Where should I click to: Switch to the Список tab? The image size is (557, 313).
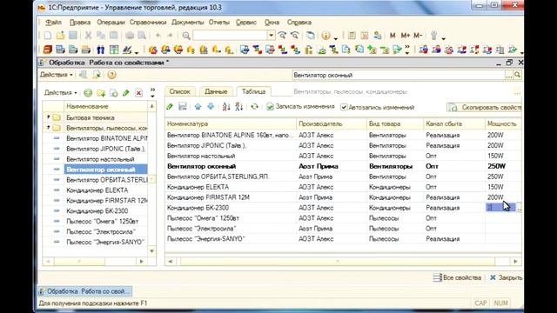click(x=180, y=91)
